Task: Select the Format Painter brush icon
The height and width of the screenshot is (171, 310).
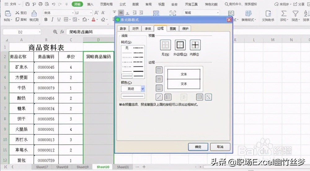Action: 34,13
